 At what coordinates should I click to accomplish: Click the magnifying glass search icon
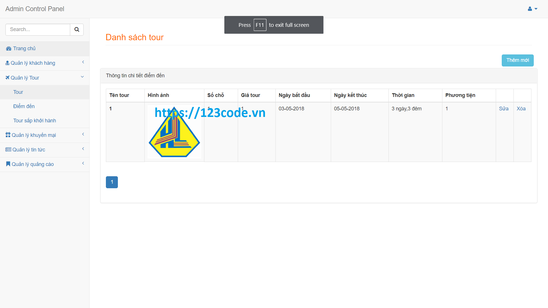point(76,29)
